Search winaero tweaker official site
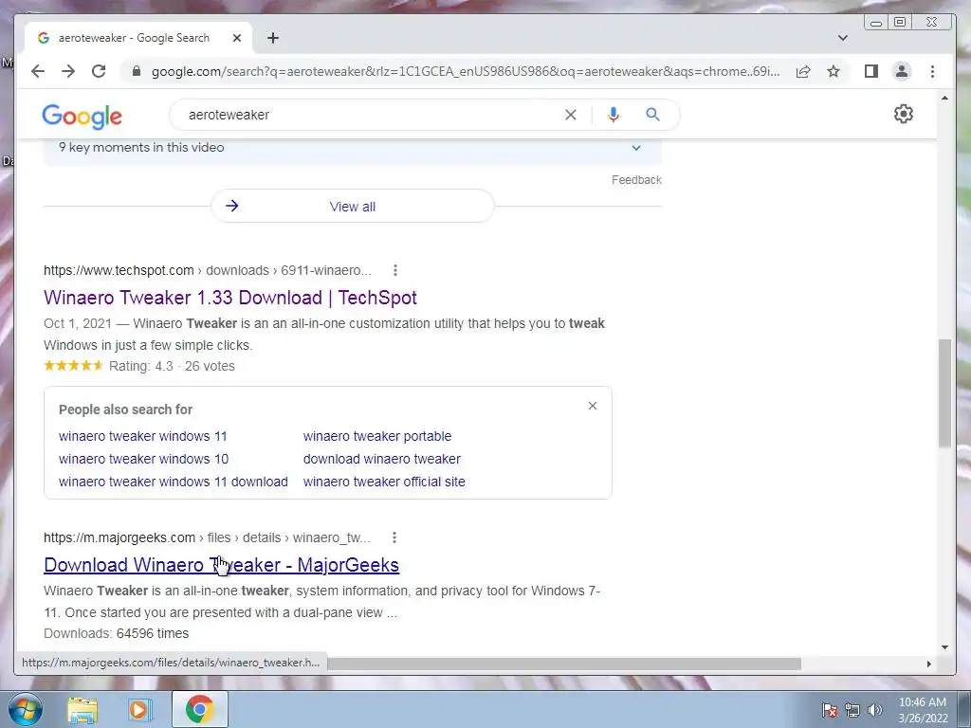This screenshot has width=971, height=728. 384,482
